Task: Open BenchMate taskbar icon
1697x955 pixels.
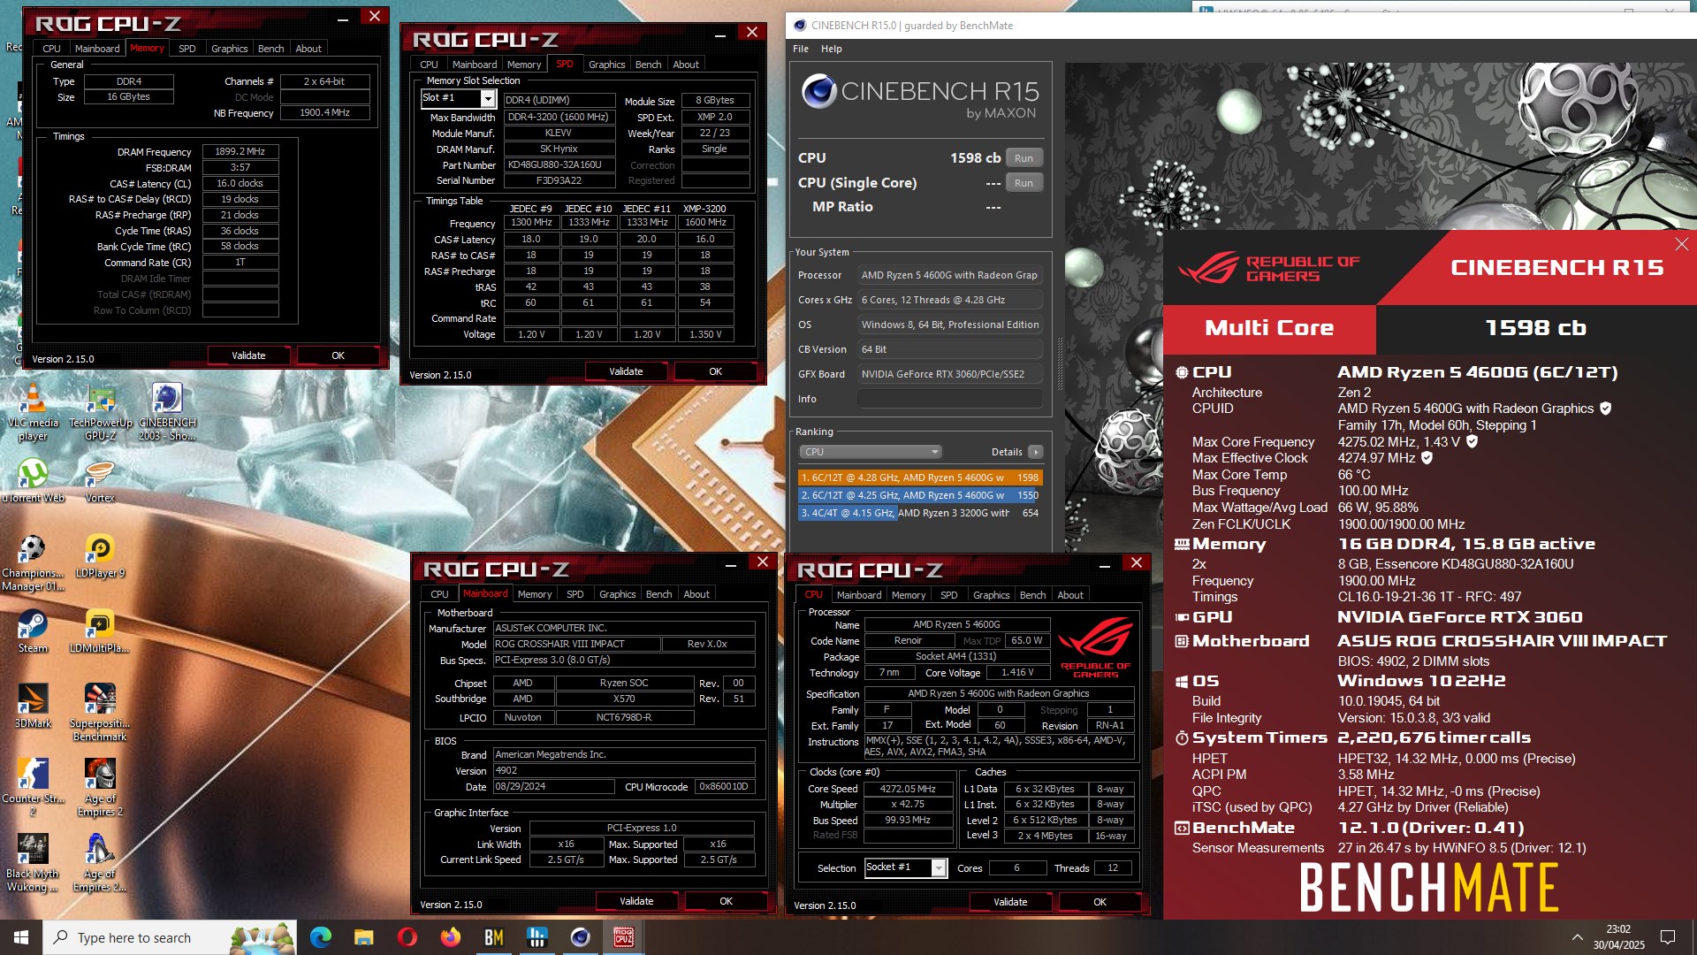Action: [493, 937]
